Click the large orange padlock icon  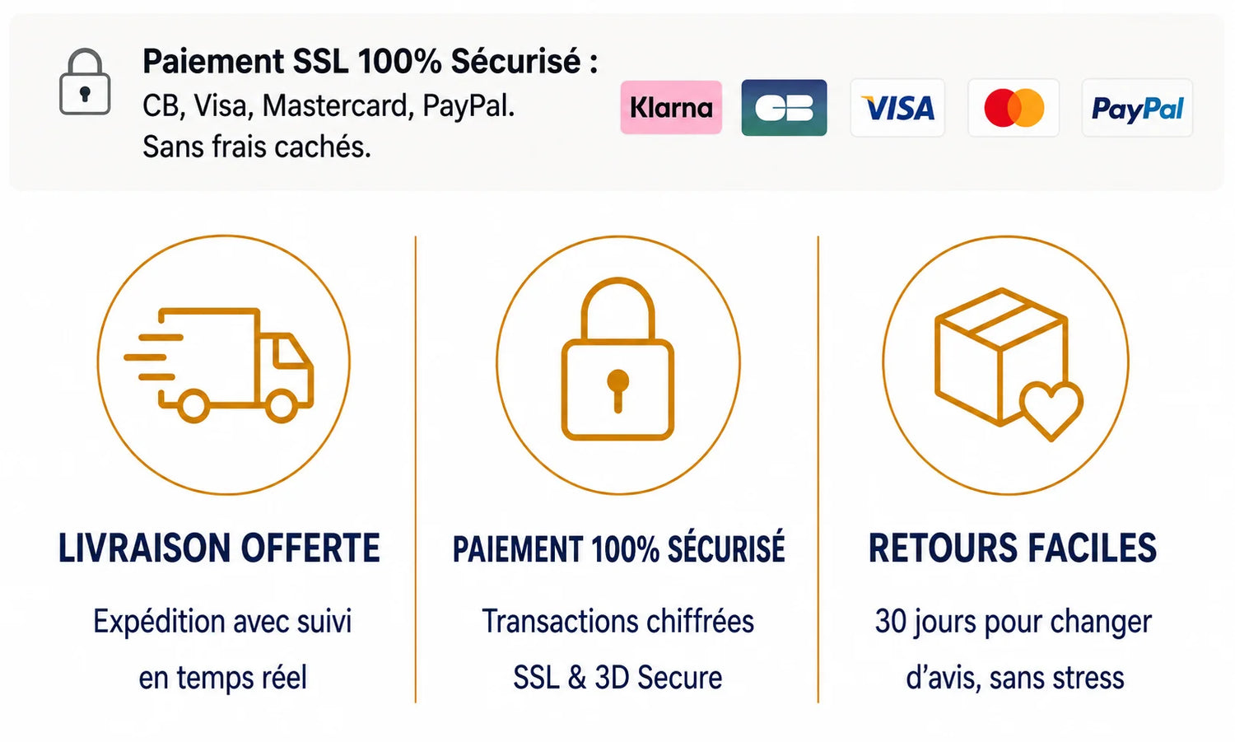[x=617, y=359]
